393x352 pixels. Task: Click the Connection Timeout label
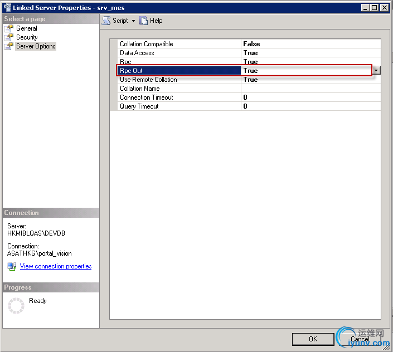(147, 97)
